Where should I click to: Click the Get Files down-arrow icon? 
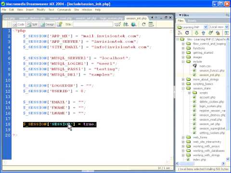[196, 33]
